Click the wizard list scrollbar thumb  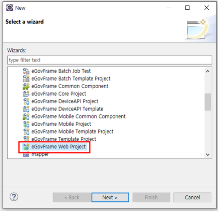click(x=208, y=102)
